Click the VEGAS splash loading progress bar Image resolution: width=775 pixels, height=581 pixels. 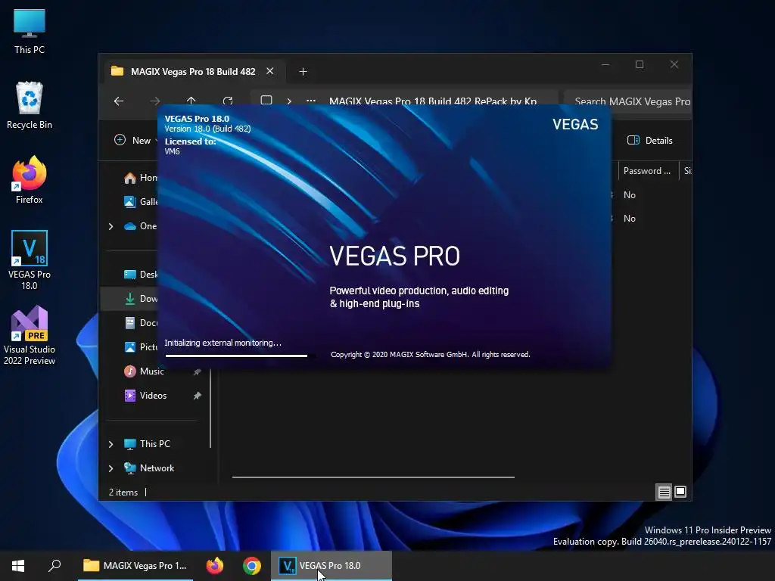236,356
